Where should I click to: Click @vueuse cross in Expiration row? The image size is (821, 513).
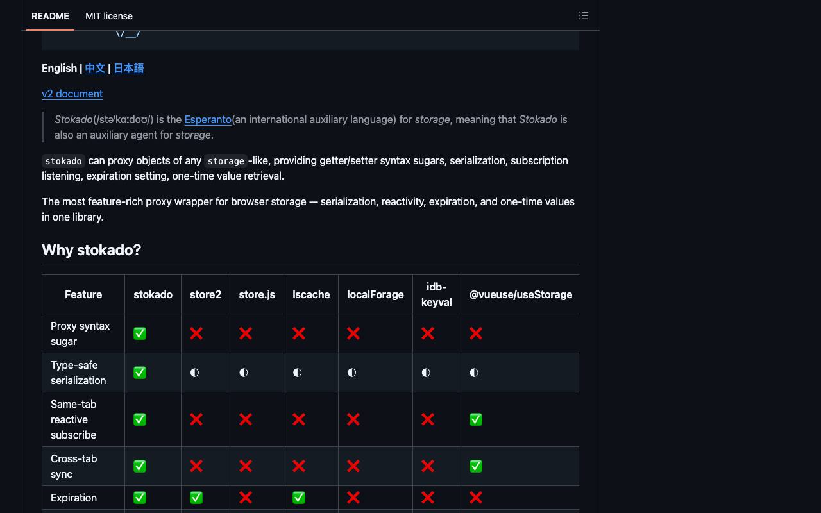(476, 498)
